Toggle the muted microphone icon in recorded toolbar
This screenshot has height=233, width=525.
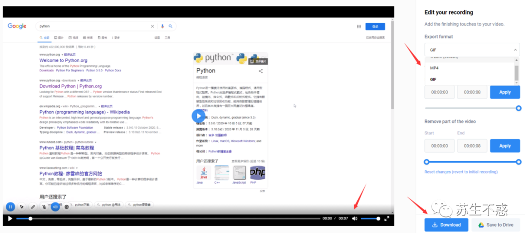tap(44, 207)
